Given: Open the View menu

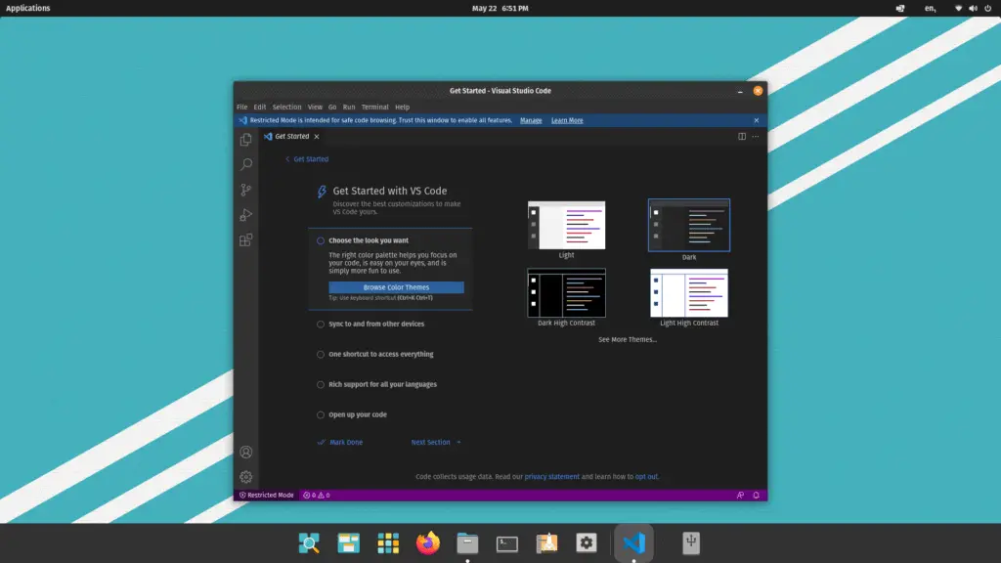Looking at the screenshot, I should (315, 108).
